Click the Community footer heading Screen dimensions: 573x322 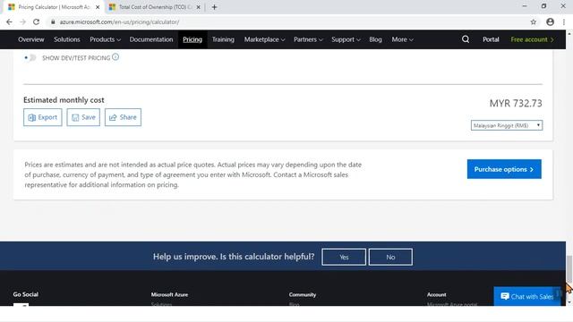(x=303, y=294)
